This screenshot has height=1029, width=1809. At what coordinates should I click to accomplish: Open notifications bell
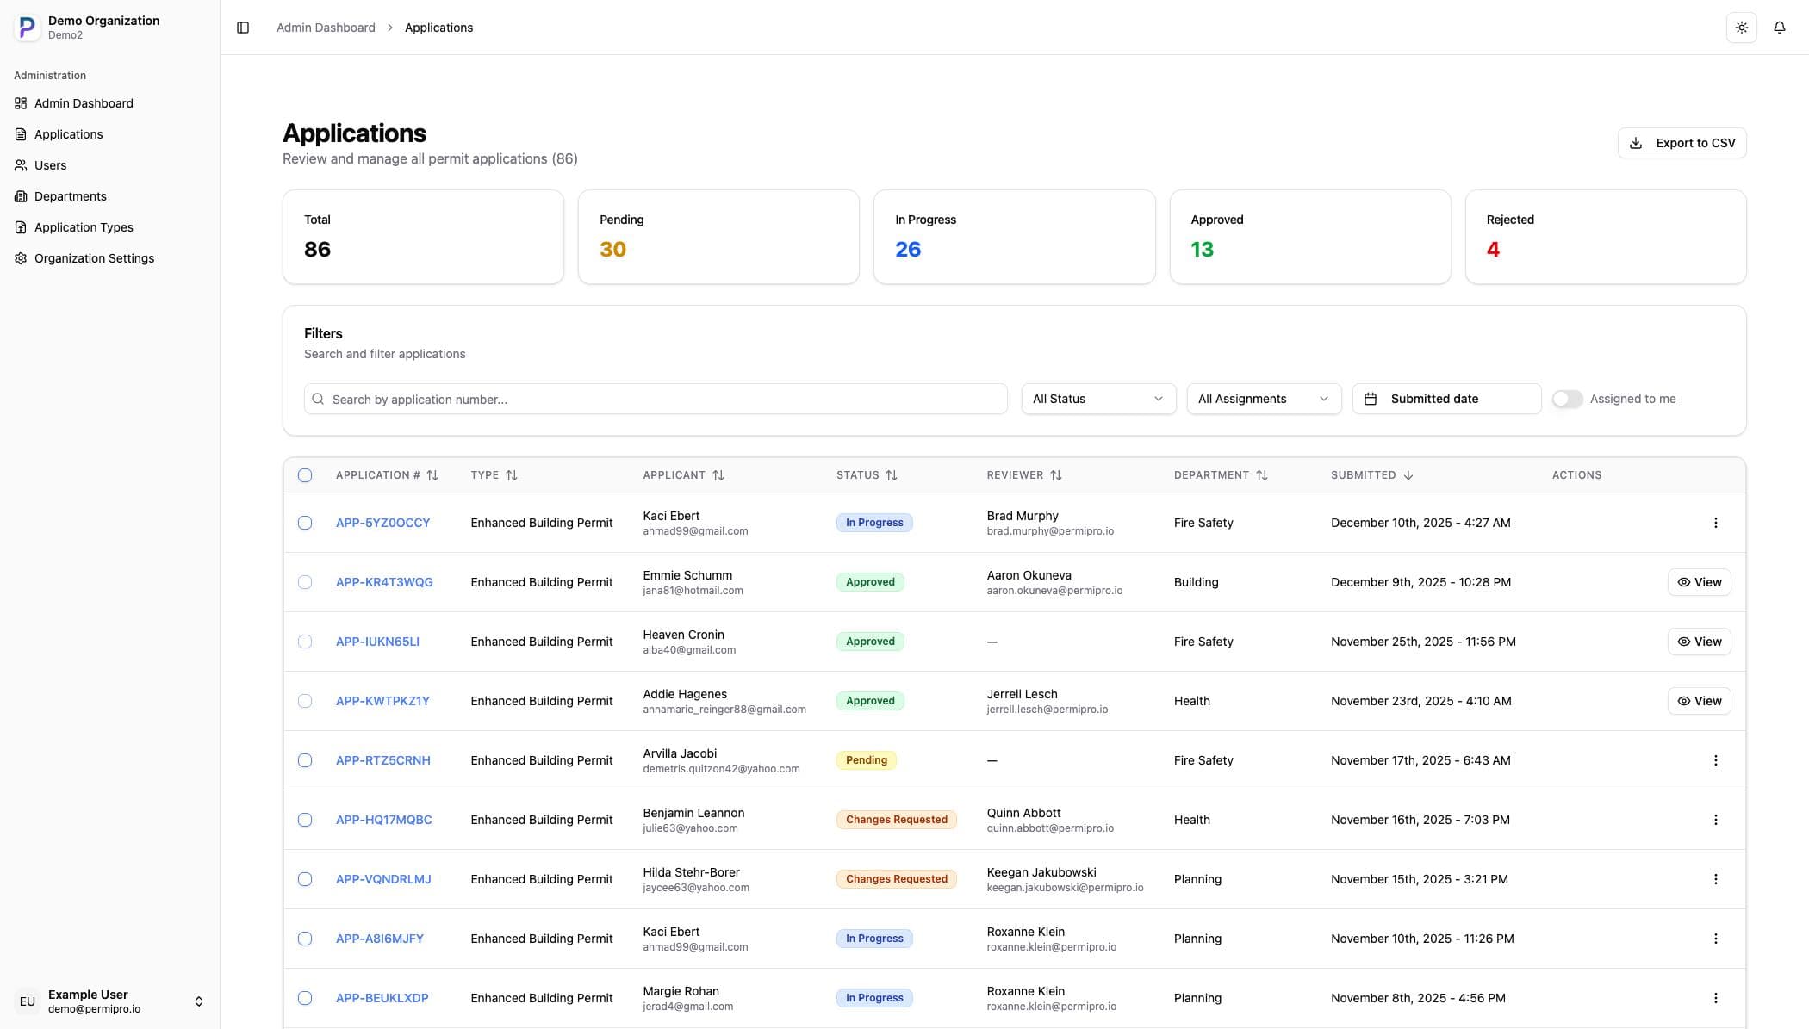(1780, 28)
